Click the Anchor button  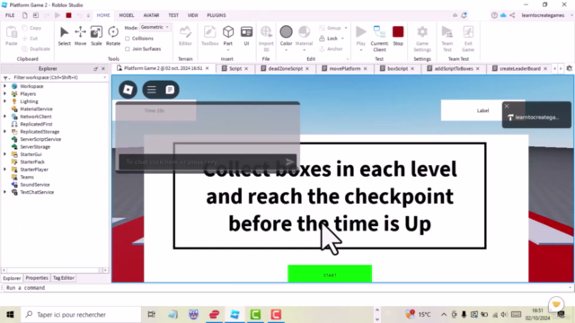point(332,49)
